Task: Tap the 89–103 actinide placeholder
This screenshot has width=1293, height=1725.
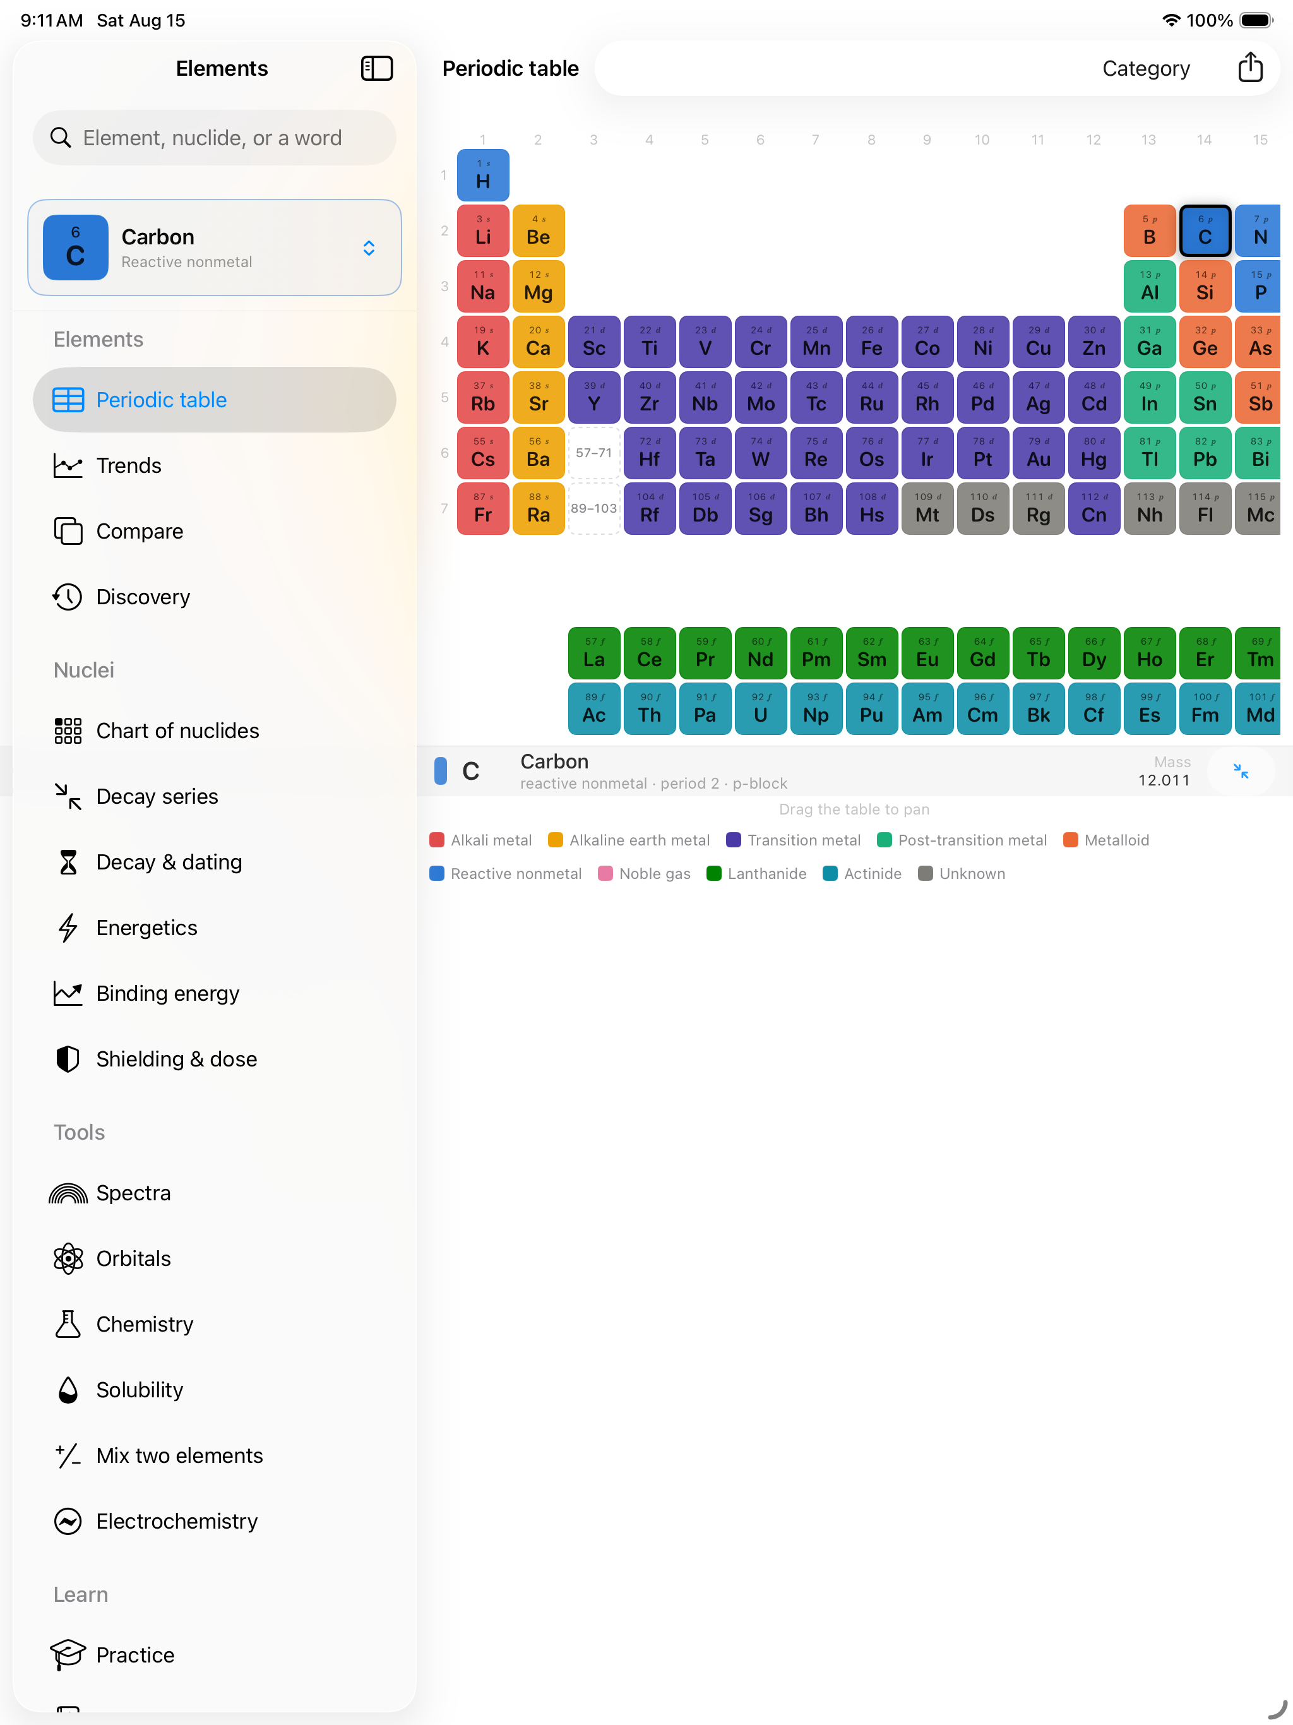Action: coord(593,508)
